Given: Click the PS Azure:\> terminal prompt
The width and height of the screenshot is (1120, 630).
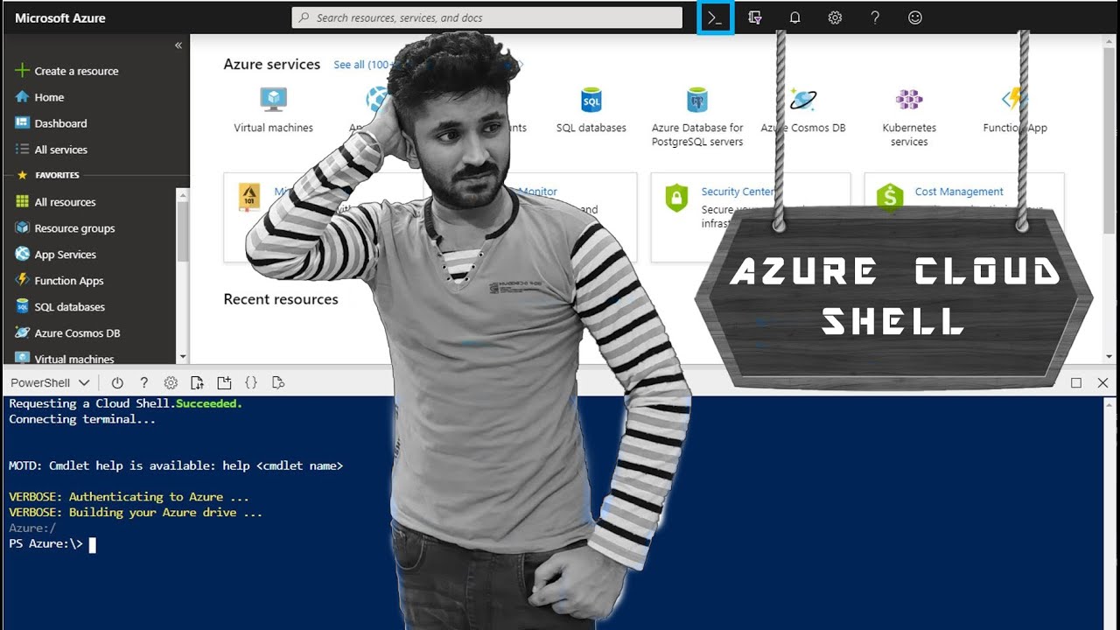Looking at the screenshot, I should (x=45, y=544).
